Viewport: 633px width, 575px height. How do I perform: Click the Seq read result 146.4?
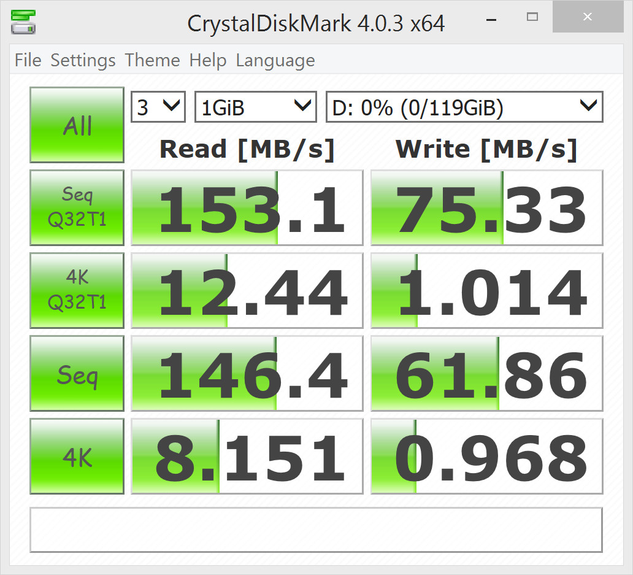pyautogui.click(x=247, y=374)
